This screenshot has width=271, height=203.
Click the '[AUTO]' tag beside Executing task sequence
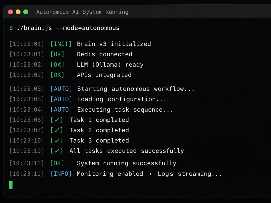pos(61,109)
